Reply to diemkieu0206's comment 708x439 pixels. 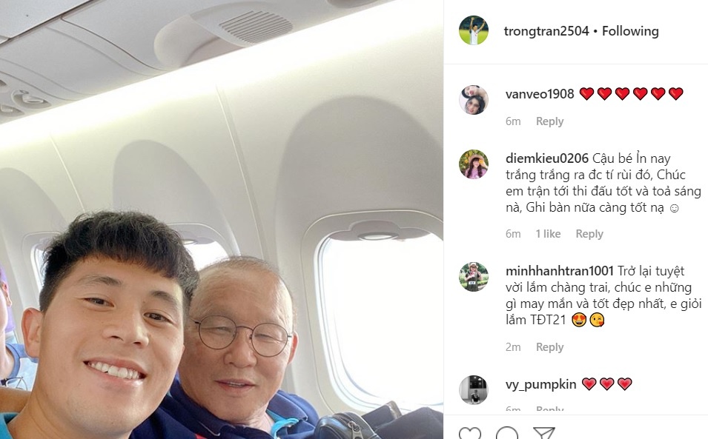click(x=589, y=234)
